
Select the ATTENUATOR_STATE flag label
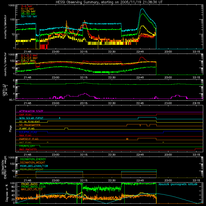coord(31,111)
